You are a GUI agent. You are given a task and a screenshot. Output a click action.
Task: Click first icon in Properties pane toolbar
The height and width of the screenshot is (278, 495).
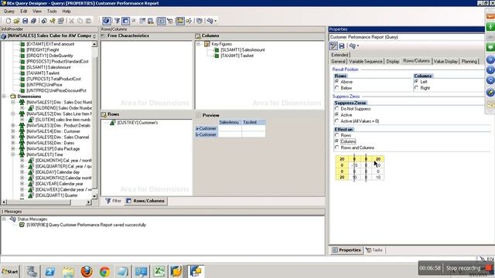pyautogui.click(x=333, y=46)
